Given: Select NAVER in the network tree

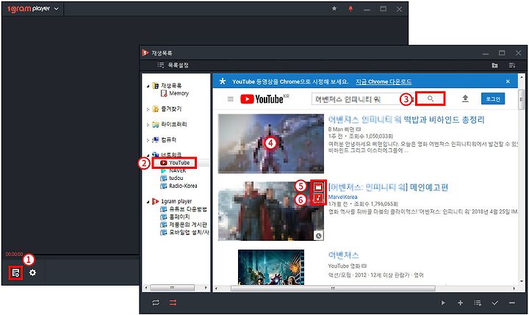Looking at the screenshot, I should [177, 170].
